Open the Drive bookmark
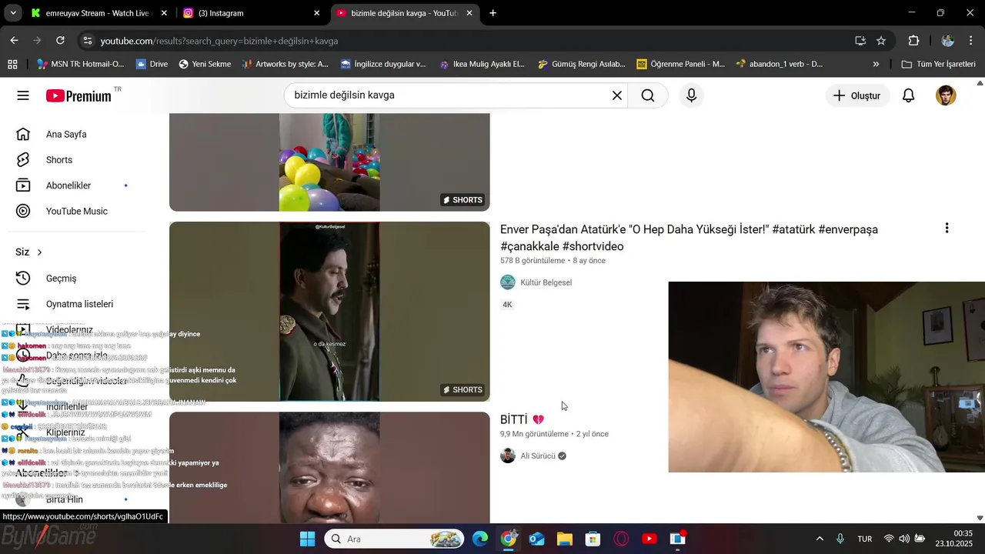985x554 pixels. (x=152, y=64)
